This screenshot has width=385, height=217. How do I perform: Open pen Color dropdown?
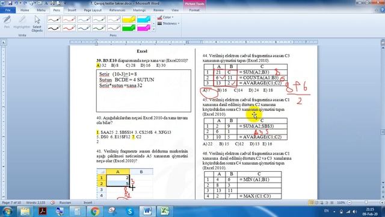165,17
